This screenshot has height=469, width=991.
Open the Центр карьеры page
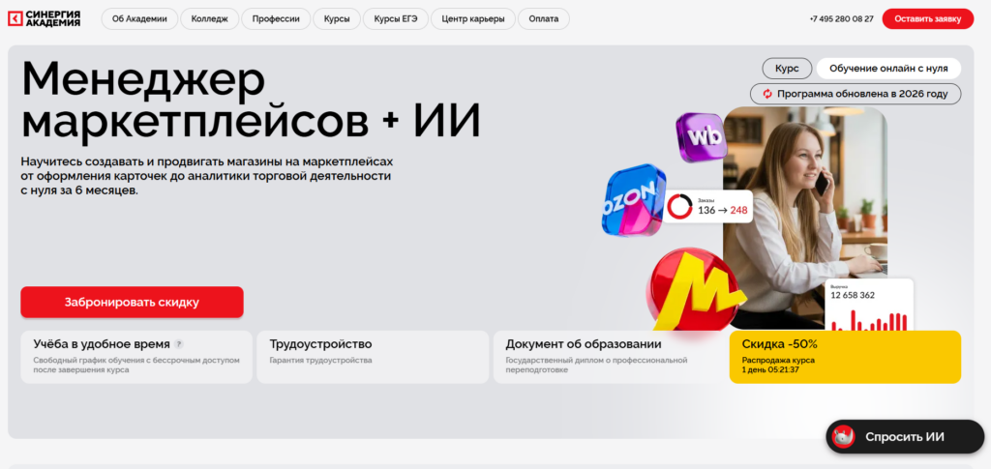[473, 19]
